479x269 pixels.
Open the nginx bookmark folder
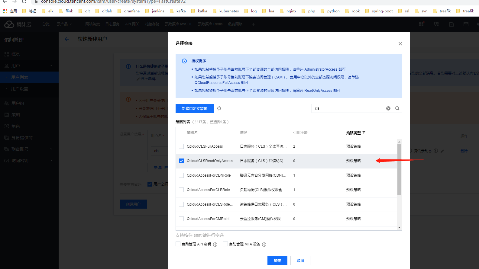coord(288,11)
